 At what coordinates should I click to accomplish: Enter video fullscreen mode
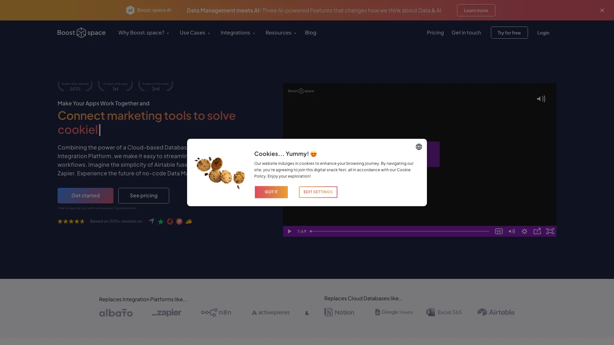coord(550,231)
